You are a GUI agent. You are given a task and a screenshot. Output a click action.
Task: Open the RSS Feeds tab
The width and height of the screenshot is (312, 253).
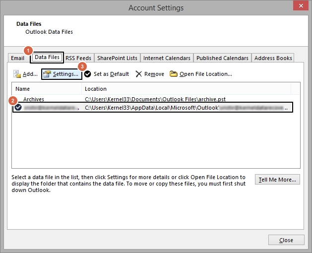click(78, 58)
